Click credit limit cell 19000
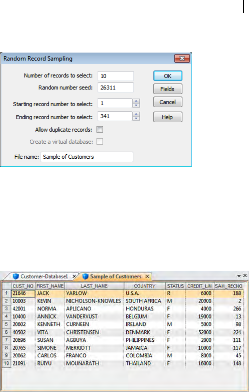249x392 pixels. click(x=200, y=316)
